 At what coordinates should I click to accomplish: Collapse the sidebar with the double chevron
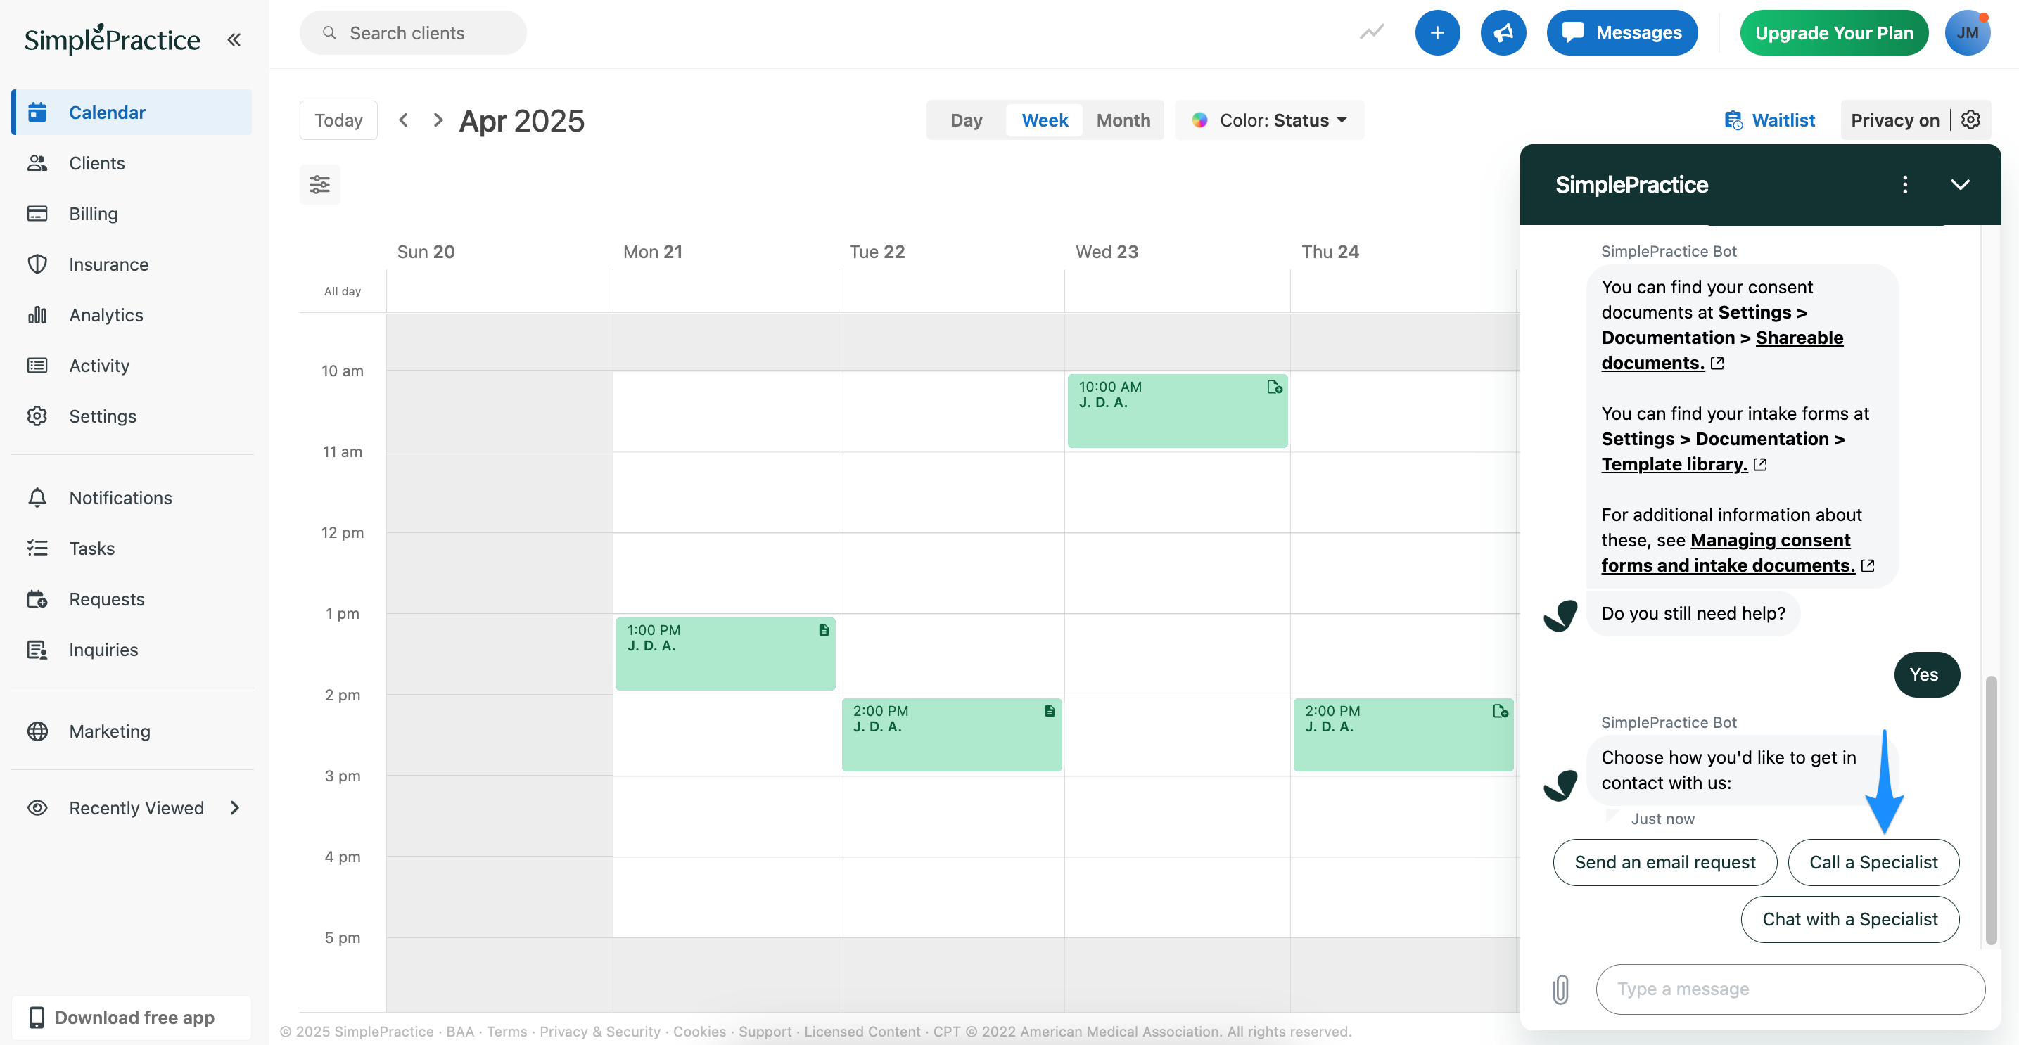pyautogui.click(x=234, y=39)
